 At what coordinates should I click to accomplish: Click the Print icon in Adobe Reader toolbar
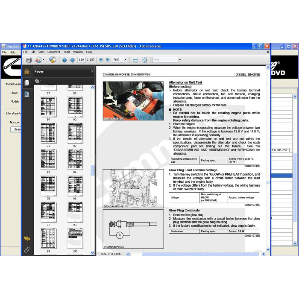(x=29, y=60)
